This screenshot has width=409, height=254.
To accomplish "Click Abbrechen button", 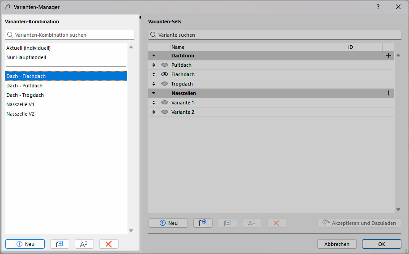I will coord(337,244).
